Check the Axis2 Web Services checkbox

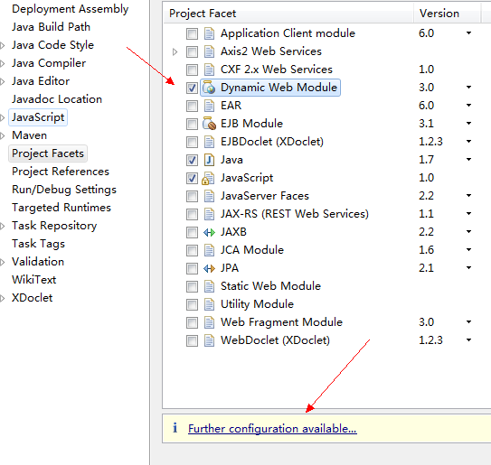pos(192,51)
